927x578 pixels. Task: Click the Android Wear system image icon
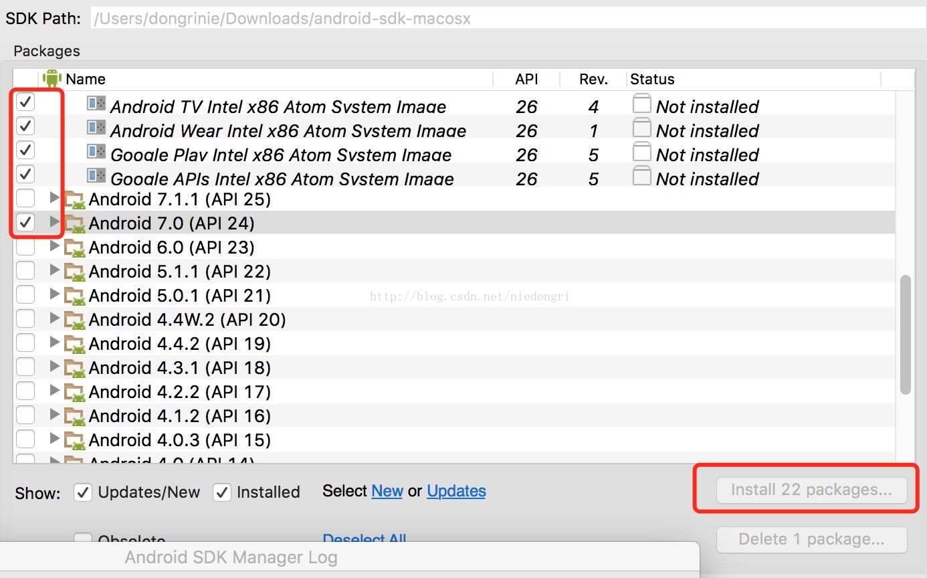click(x=96, y=127)
